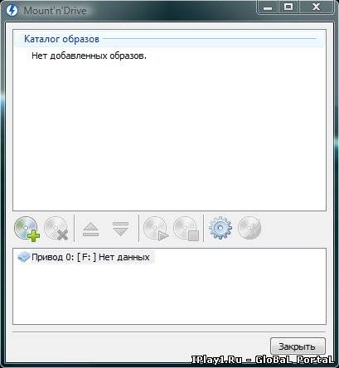Screen dimensions: 339x368
Task: Click the grayed-out disc icon beside the gear
Action: click(249, 228)
